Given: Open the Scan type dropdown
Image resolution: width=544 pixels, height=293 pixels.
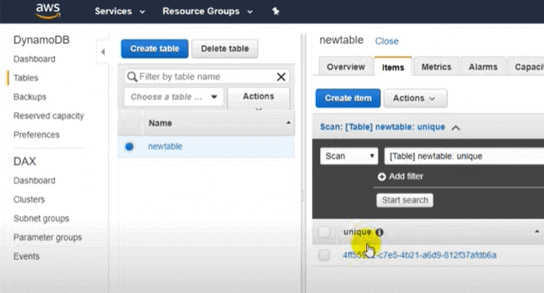Looking at the screenshot, I should [349, 156].
